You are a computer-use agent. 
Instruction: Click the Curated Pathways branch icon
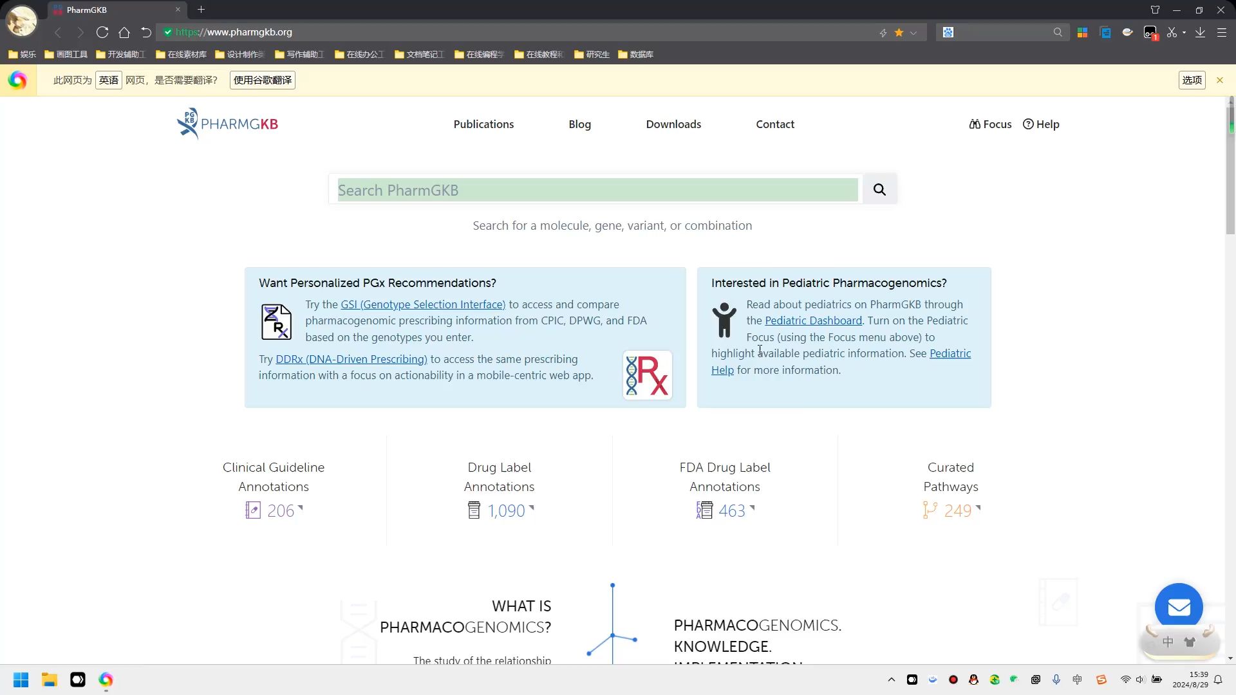tap(930, 510)
